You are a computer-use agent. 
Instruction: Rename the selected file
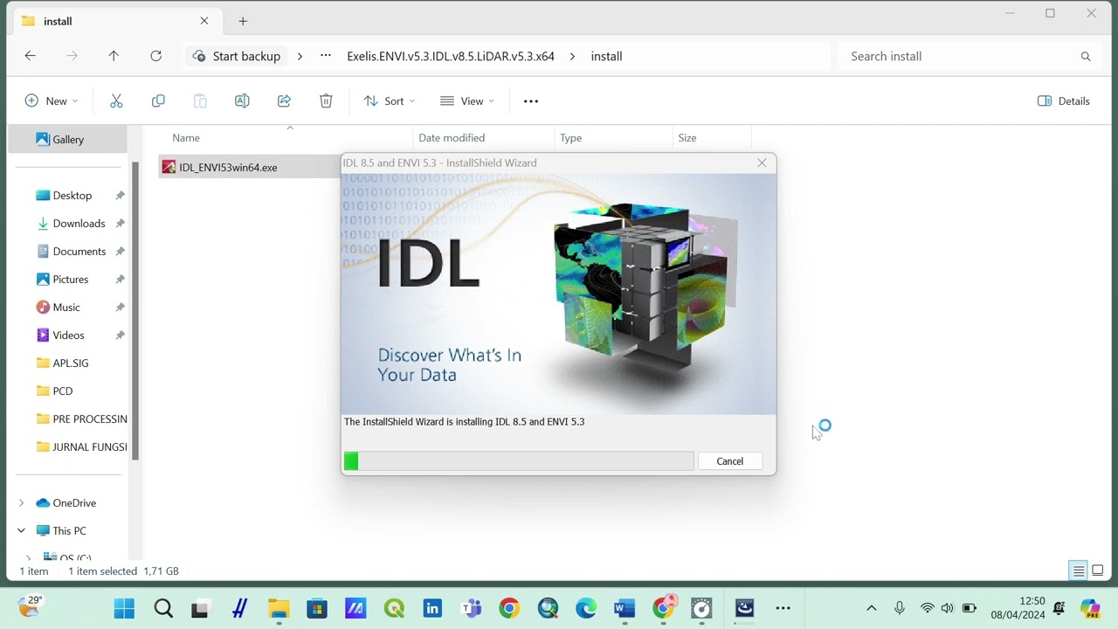(x=242, y=101)
